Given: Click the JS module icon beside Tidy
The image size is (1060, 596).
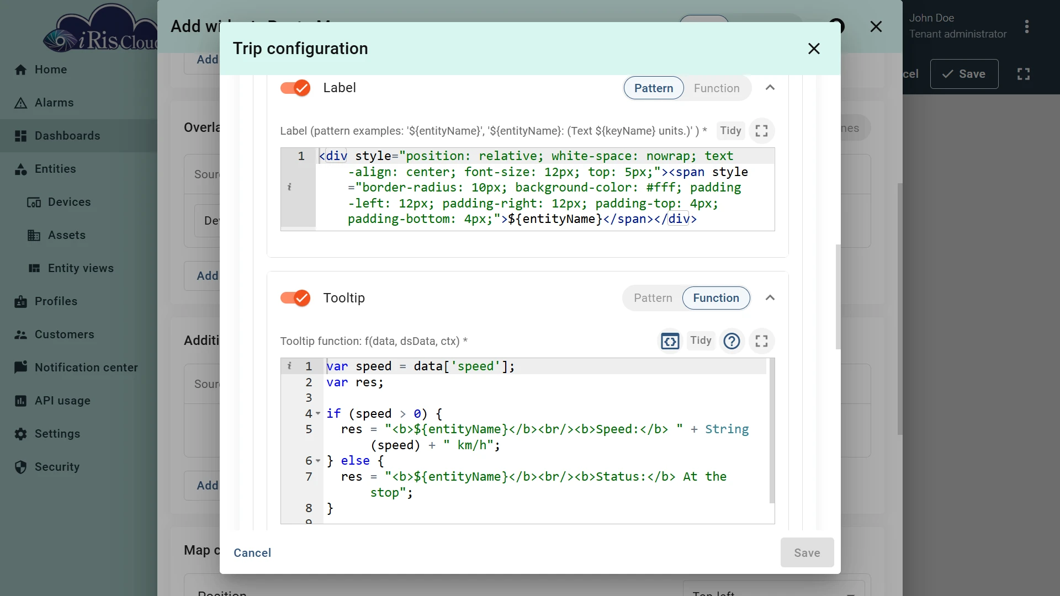Looking at the screenshot, I should coord(670,341).
